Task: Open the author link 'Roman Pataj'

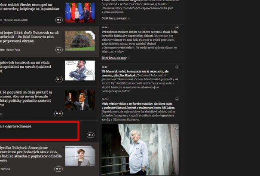Action: [13, 50]
